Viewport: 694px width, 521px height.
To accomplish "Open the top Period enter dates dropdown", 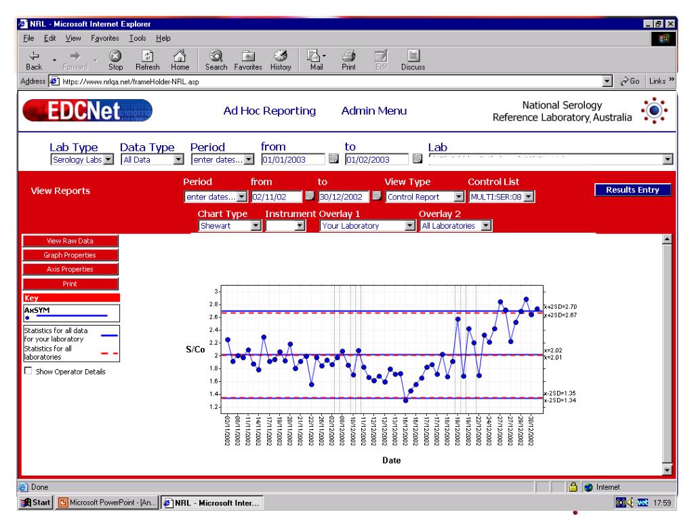I will pos(249,159).
